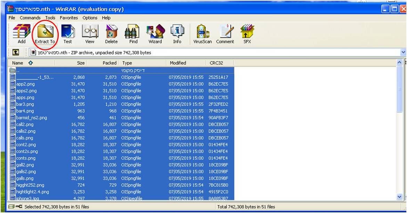Click file icon next to calls.png
The height and width of the screenshot is (213, 407).
tap(13, 138)
